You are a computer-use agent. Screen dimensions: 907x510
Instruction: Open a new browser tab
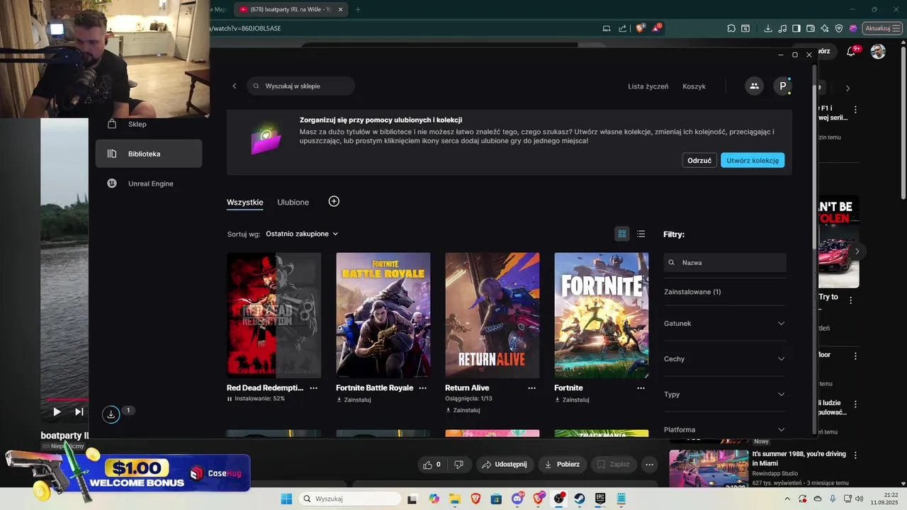point(358,9)
